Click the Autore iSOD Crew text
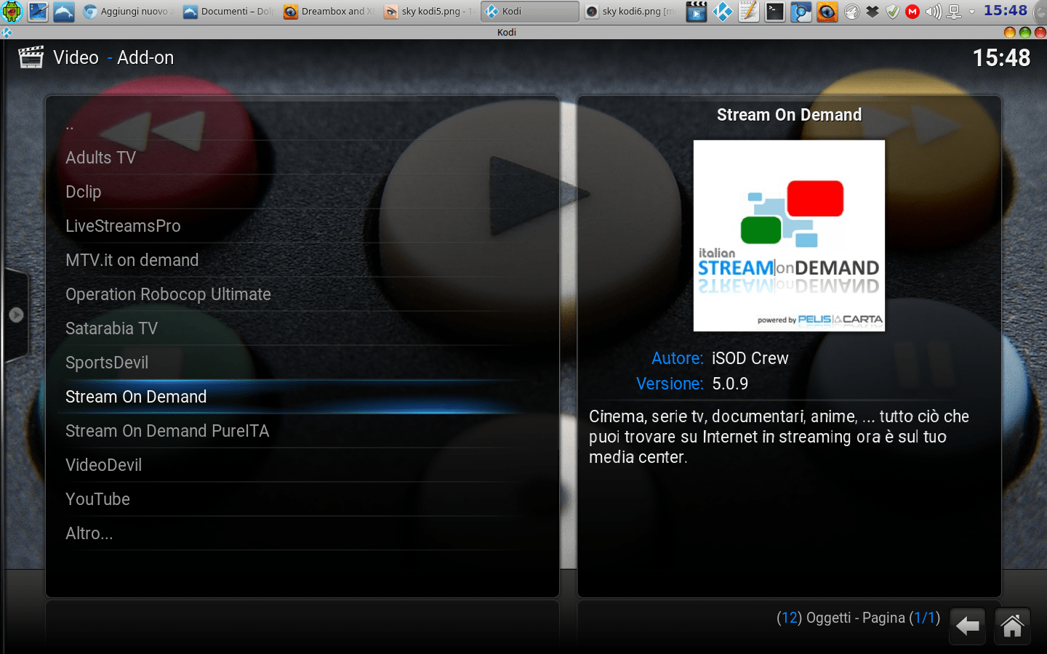The height and width of the screenshot is (654, 1047). (720, 358)
